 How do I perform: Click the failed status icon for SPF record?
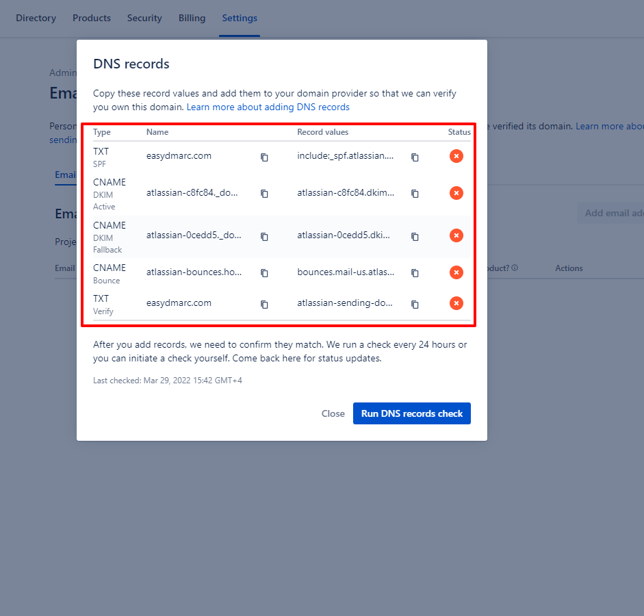[x=456, y=156]
